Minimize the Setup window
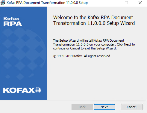The height and width of the screenshot is (113, 147). coord(113,3)
